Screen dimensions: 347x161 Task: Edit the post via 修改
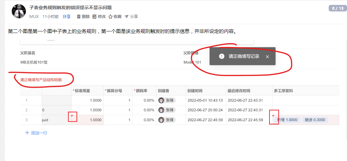[x=99, y=17]
